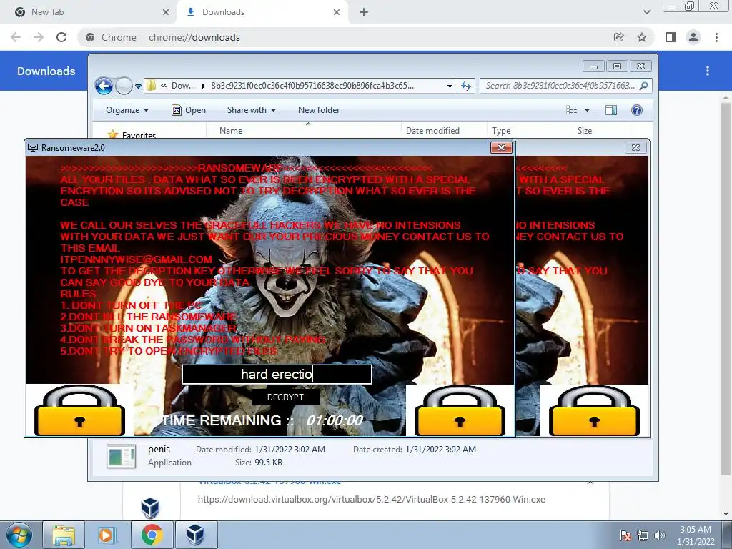
Task: Close the second ransomware window behind
Action: [635, 147]
